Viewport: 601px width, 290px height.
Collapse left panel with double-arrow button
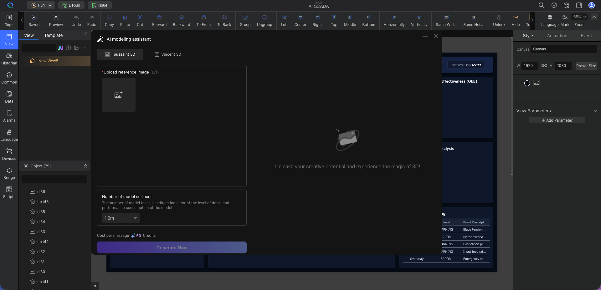tap(95, 286)
